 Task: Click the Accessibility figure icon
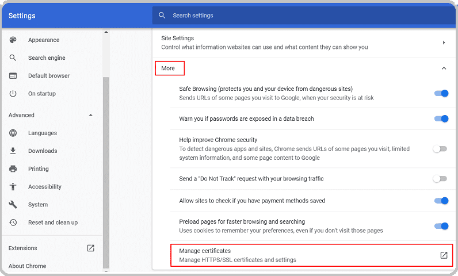13,187
